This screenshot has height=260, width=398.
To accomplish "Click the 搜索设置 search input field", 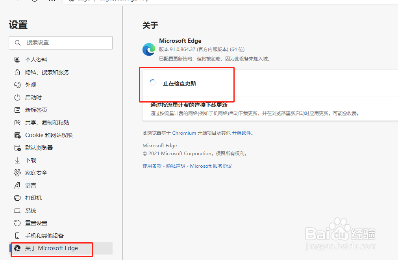I will 61,43.
